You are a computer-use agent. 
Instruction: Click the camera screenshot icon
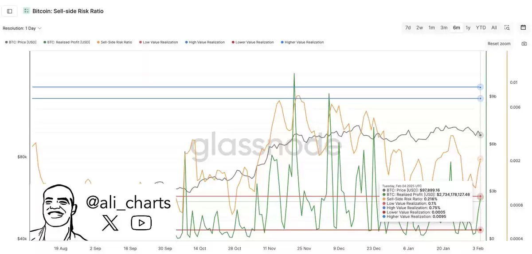(x=524, y=43)
